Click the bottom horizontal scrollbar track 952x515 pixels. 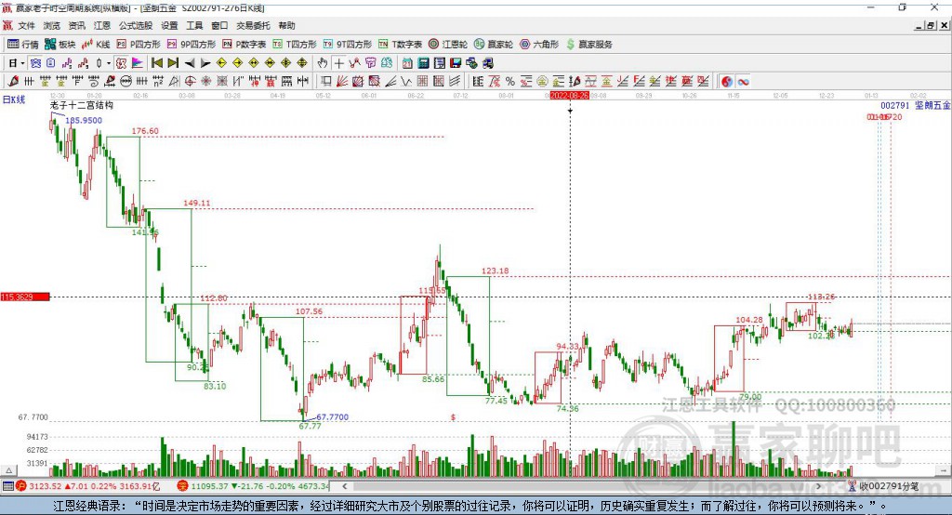(x=558, y=485)
